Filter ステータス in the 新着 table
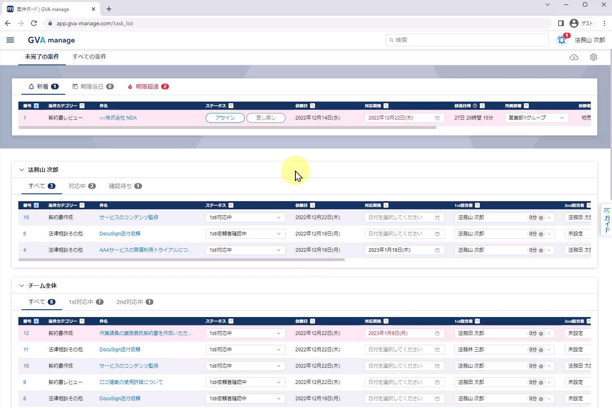This screenshot has width=612, height=408. click(x=231, y=106)
